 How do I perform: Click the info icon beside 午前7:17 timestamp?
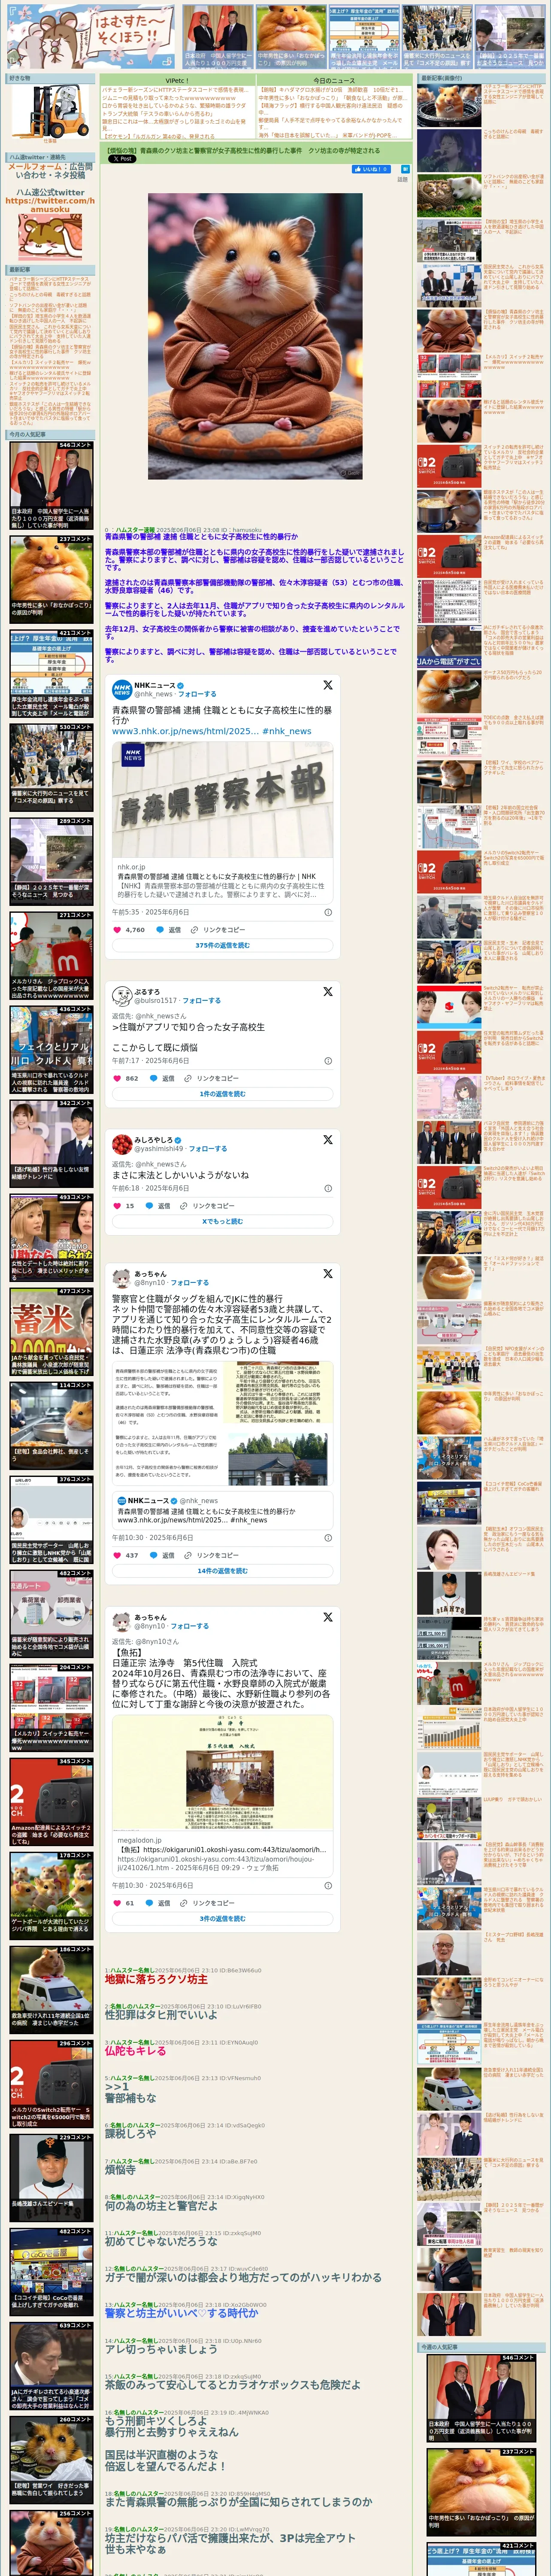click(x=328, y=1060)
